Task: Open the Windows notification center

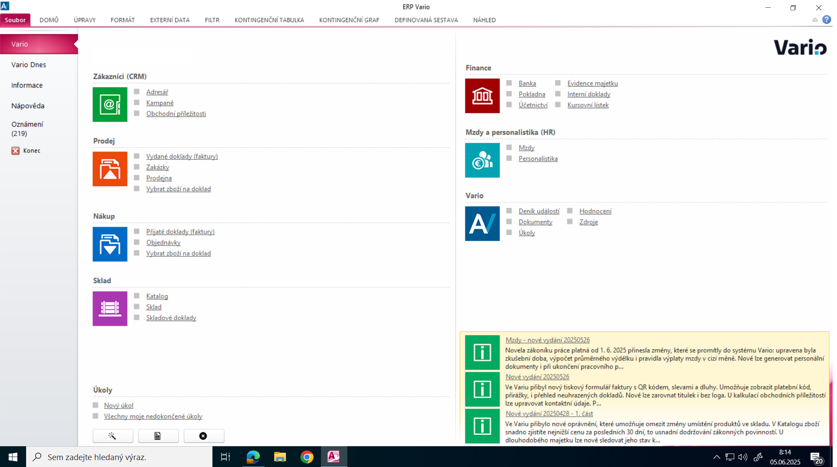Action: click(x=817, y=457)
